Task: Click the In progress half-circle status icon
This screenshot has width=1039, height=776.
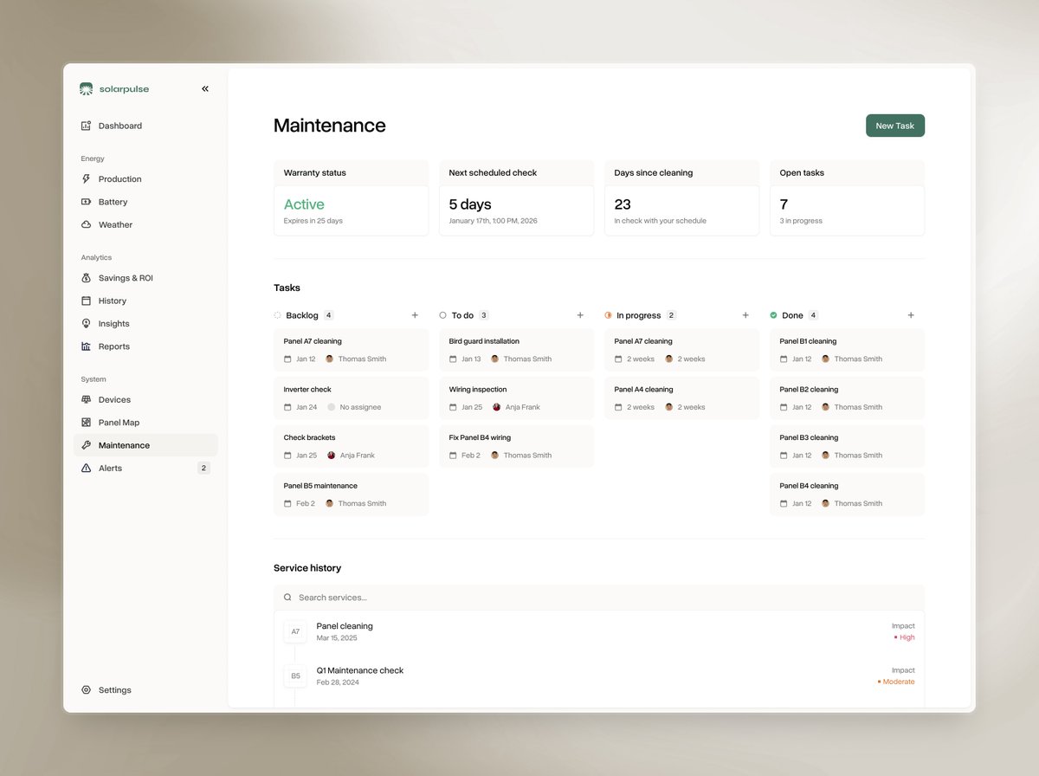Action: pyautogui.click(x=608, y=315)
